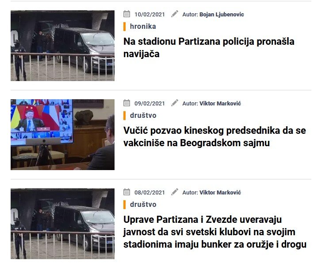
Task: Open the bottom black van thumbnail
Action: coord(62,224)
